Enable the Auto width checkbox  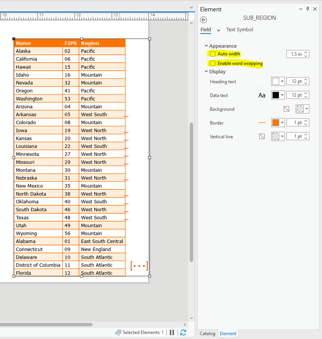coord(213,53)
